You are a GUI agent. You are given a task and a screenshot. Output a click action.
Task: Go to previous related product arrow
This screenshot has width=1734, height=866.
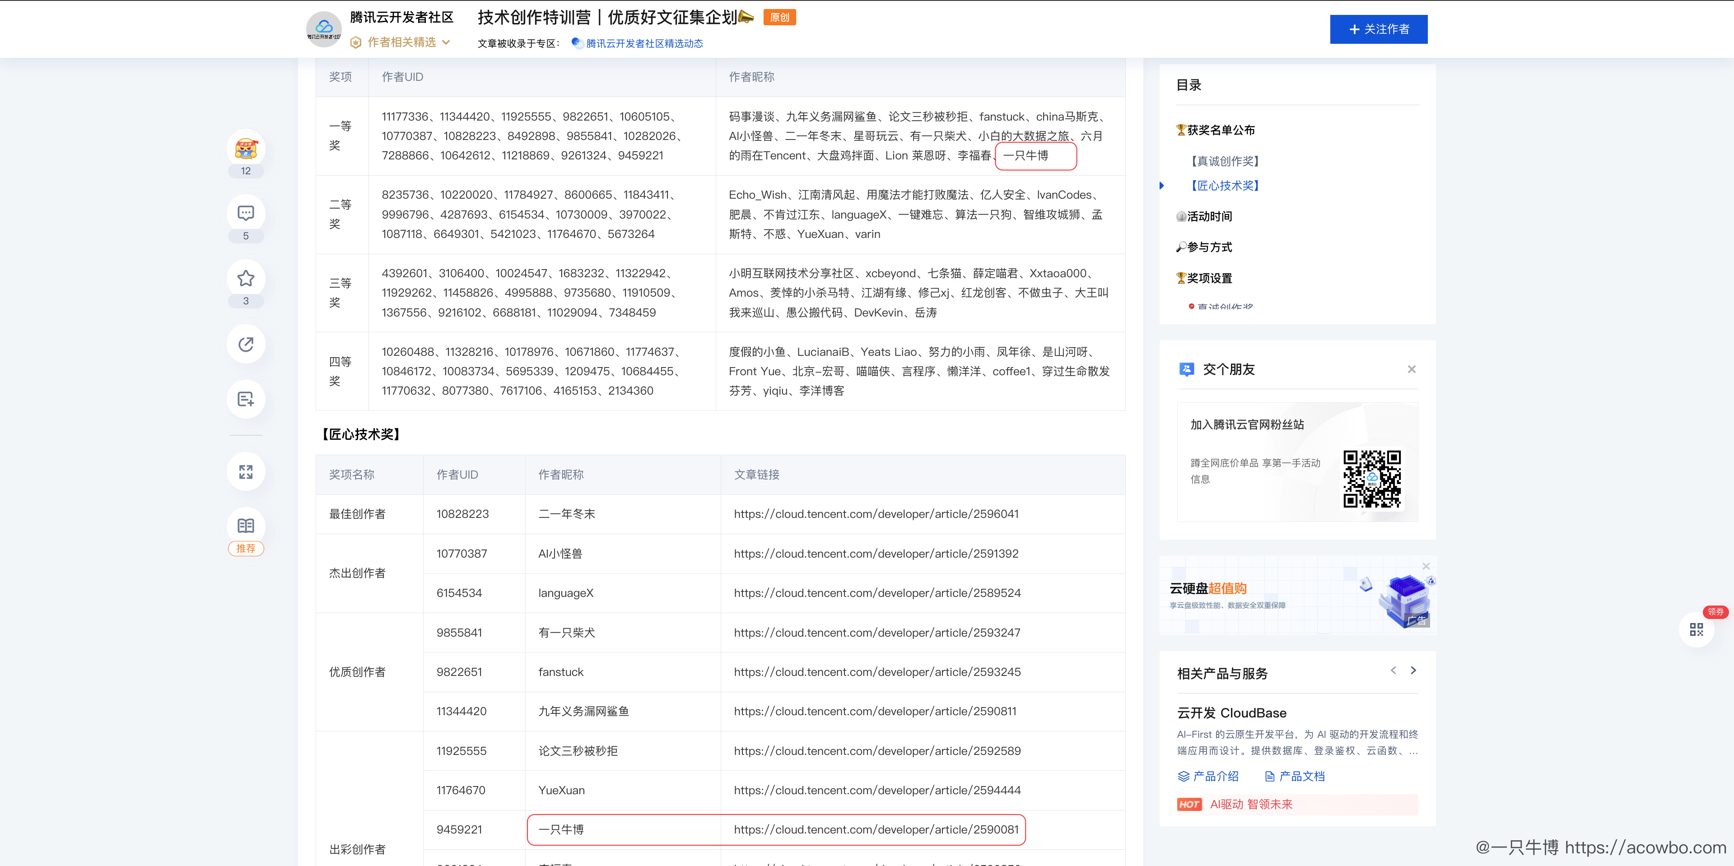[1393, 670]
